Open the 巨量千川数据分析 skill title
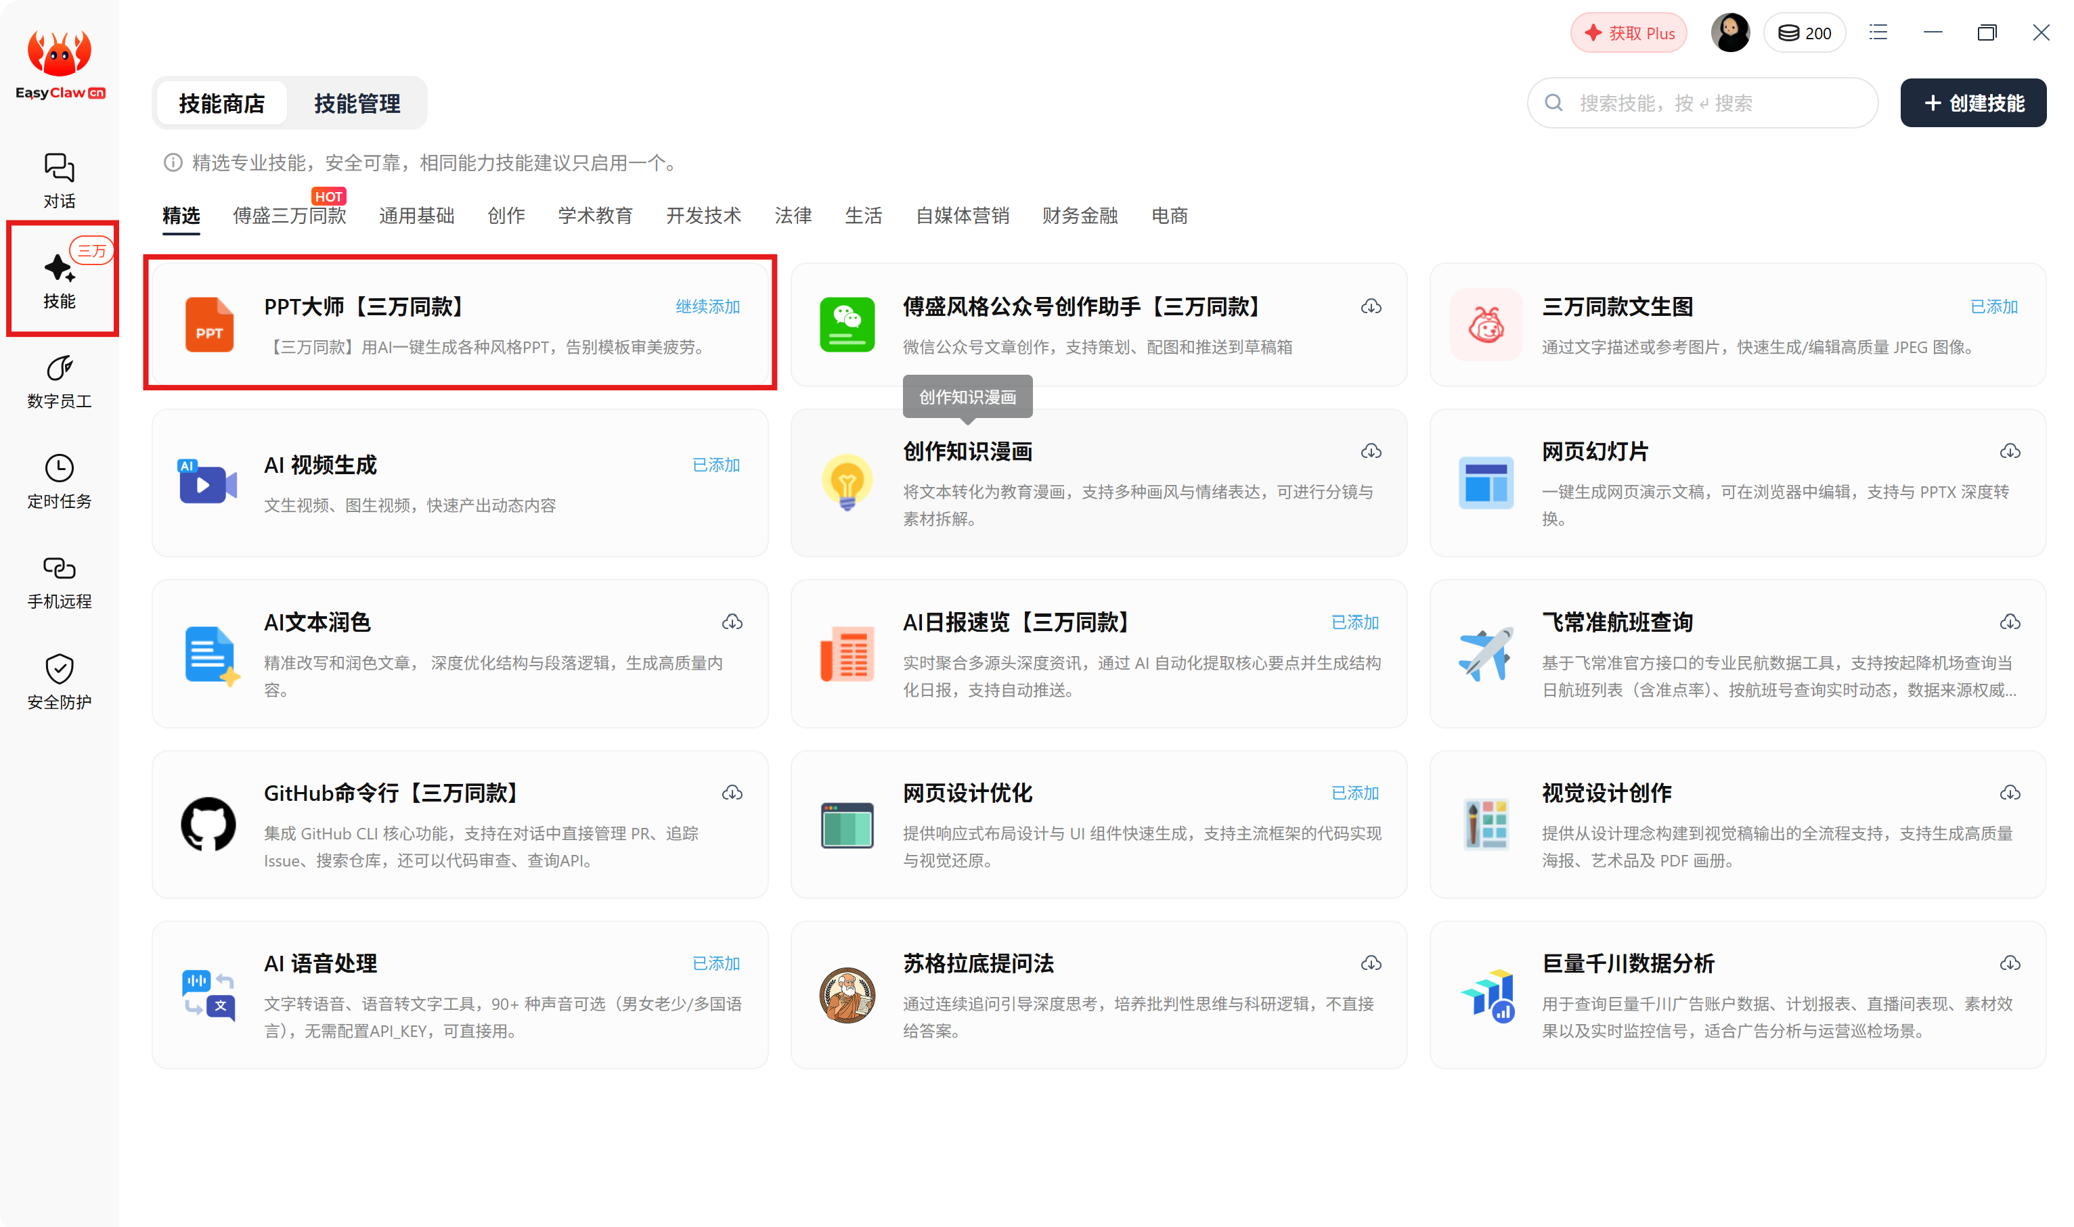Image resolution: width=2074 pixels, height=1227 pixels. click(1627, 963)
